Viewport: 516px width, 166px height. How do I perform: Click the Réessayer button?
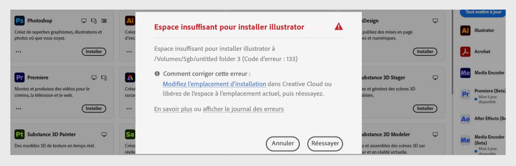click(x=325, y=144)
